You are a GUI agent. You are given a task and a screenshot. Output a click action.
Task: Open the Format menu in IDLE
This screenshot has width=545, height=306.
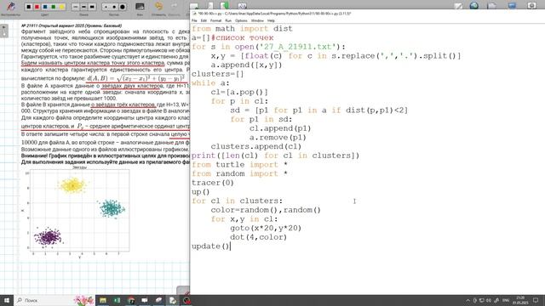(x=215, y=20)
